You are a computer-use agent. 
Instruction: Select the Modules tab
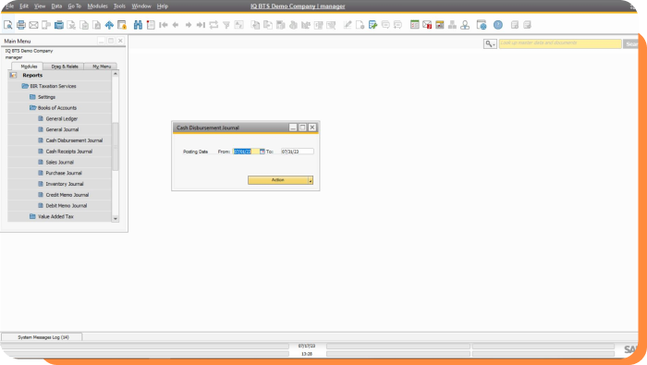[29, 67]
